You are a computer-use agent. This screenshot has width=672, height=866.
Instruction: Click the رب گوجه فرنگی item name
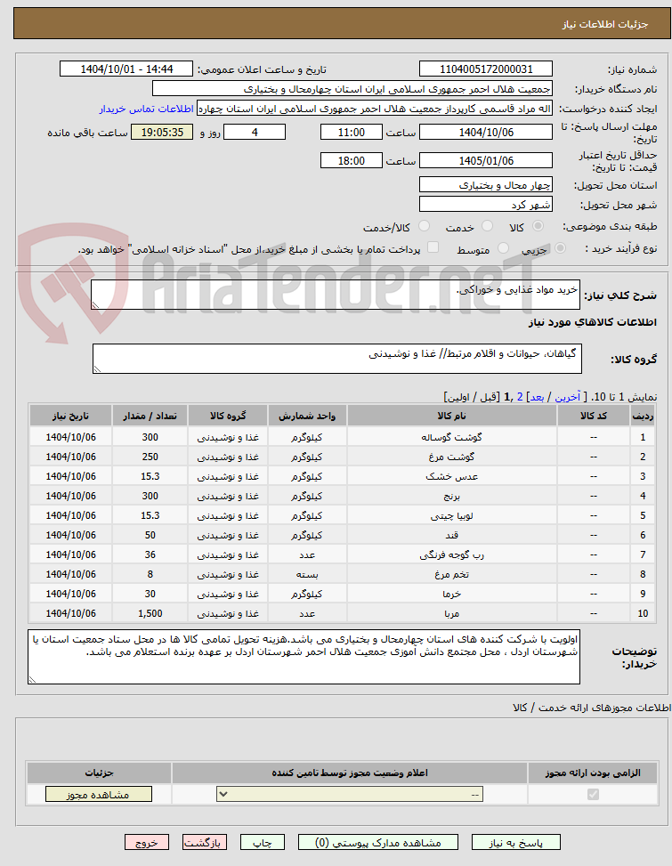tap(451, 554)
